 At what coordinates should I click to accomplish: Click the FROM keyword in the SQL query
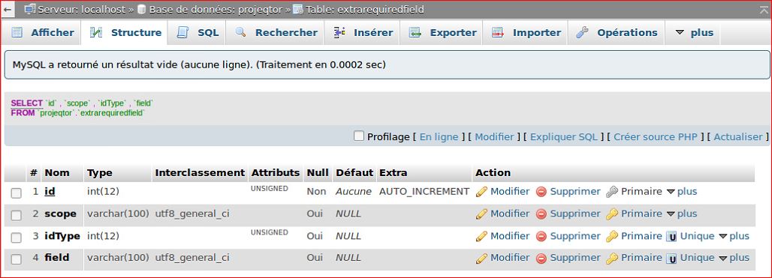pyautogui.click(x=23, y=113)
